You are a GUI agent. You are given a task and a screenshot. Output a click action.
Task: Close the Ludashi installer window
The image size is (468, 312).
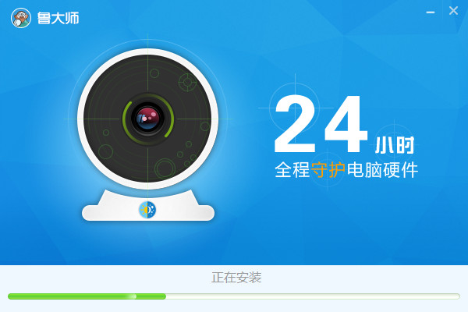click(x=453, y=11)
